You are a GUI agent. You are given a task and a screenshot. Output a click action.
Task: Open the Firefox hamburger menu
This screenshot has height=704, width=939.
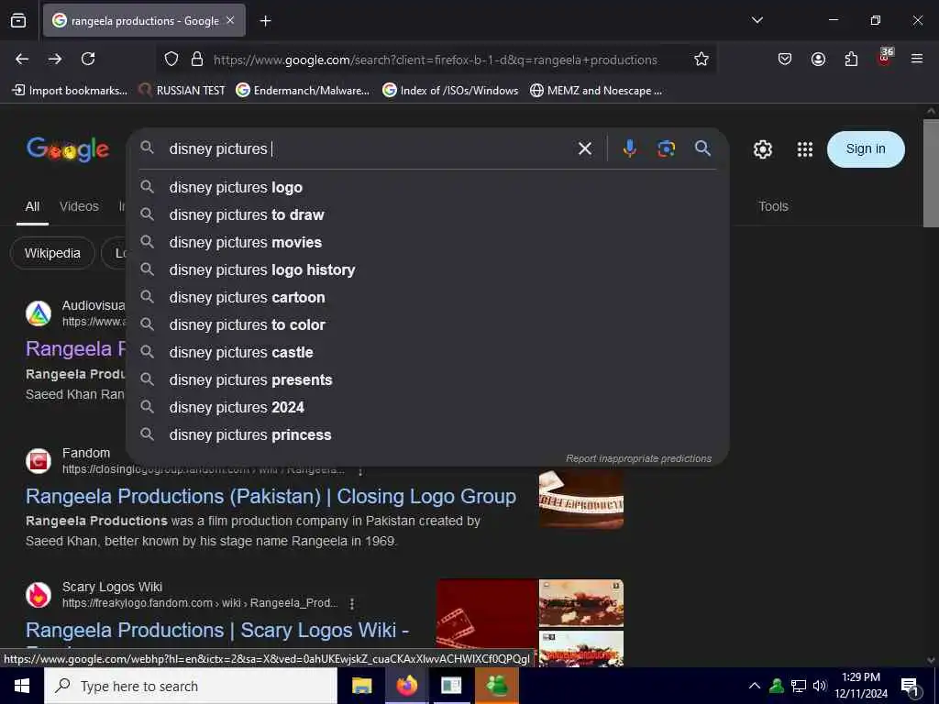click(x=917, y=59)
